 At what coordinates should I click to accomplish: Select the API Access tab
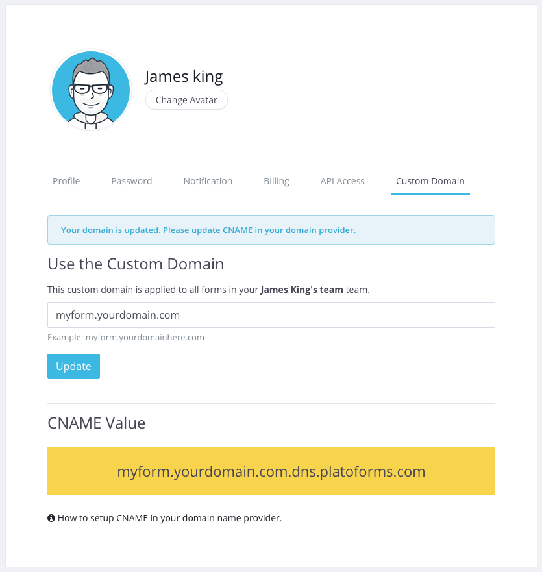(343, 181)
